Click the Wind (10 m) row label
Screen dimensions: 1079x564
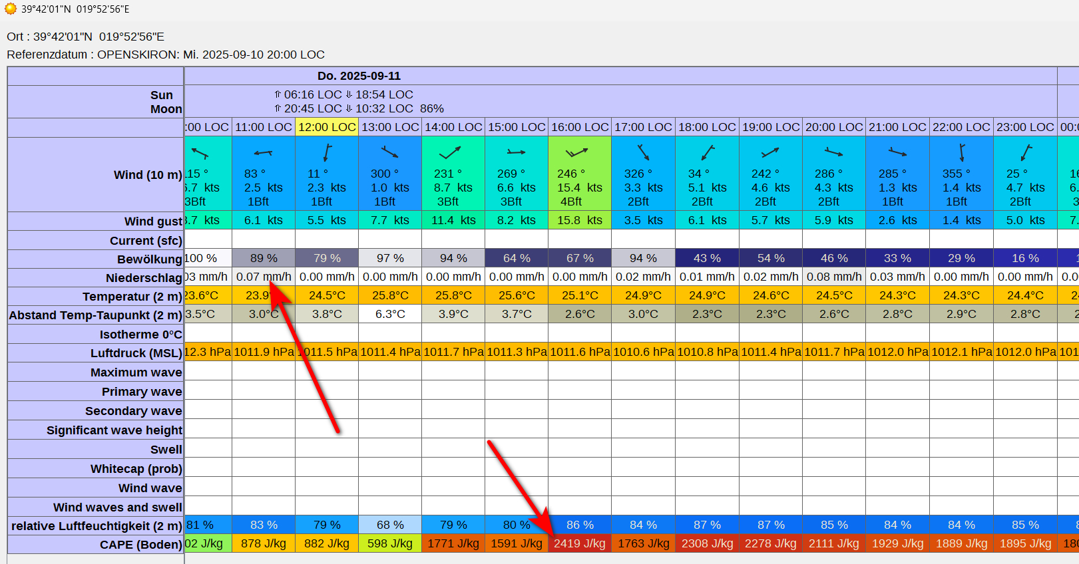(x=147, y=175)
